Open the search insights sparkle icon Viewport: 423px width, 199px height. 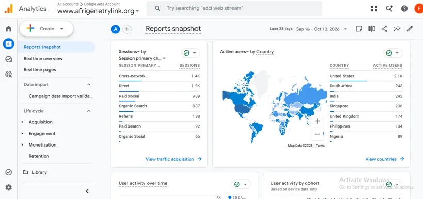point(389,9)
